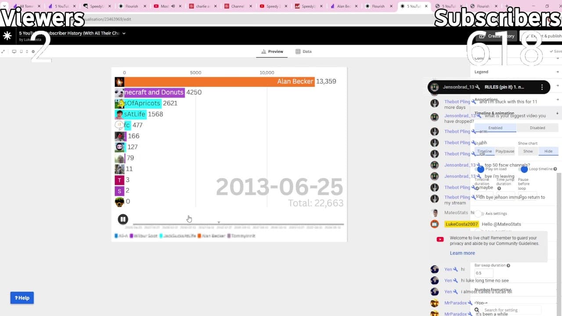Click the arrow at the Legend row's right edge
Image resolution: width=562 pixels, height=316 pixels.
point(557,72)
